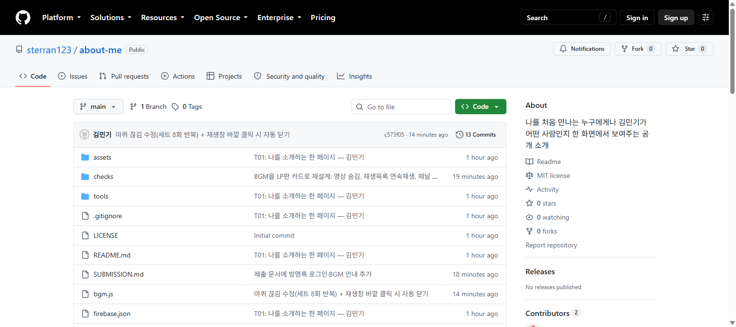
Task: Click the Notifications bell button
Action: pyautogui.click(x=582, y=49)
